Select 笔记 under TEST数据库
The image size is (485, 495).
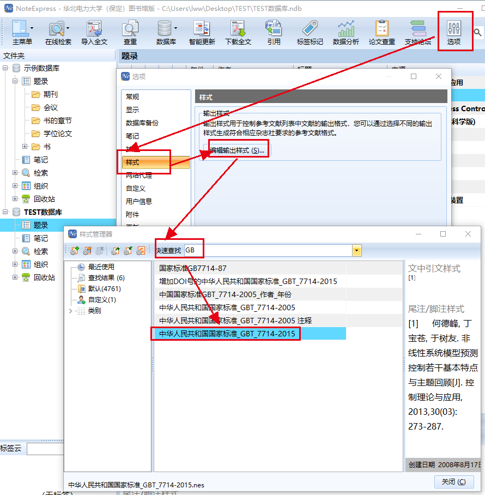(40, 238)
